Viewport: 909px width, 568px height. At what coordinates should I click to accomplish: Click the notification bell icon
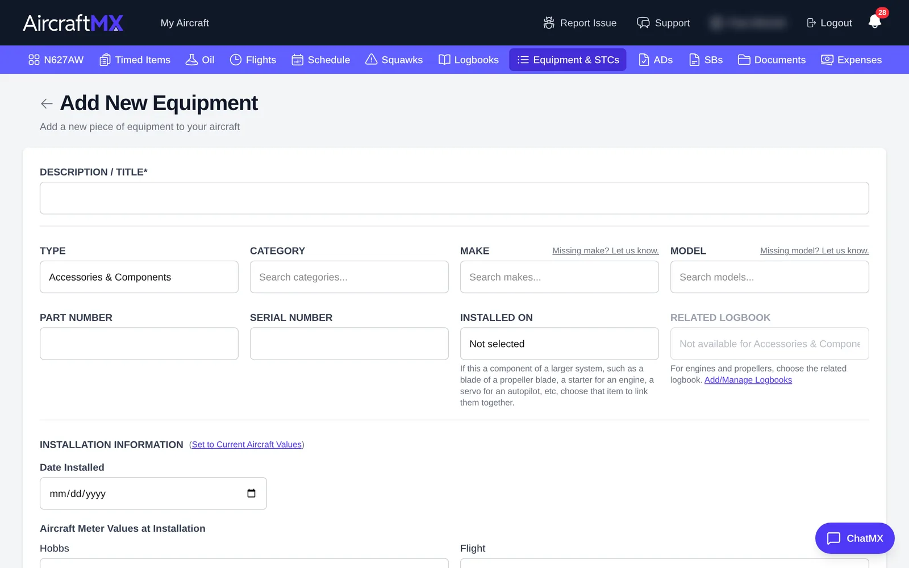[x=875, y=22]
